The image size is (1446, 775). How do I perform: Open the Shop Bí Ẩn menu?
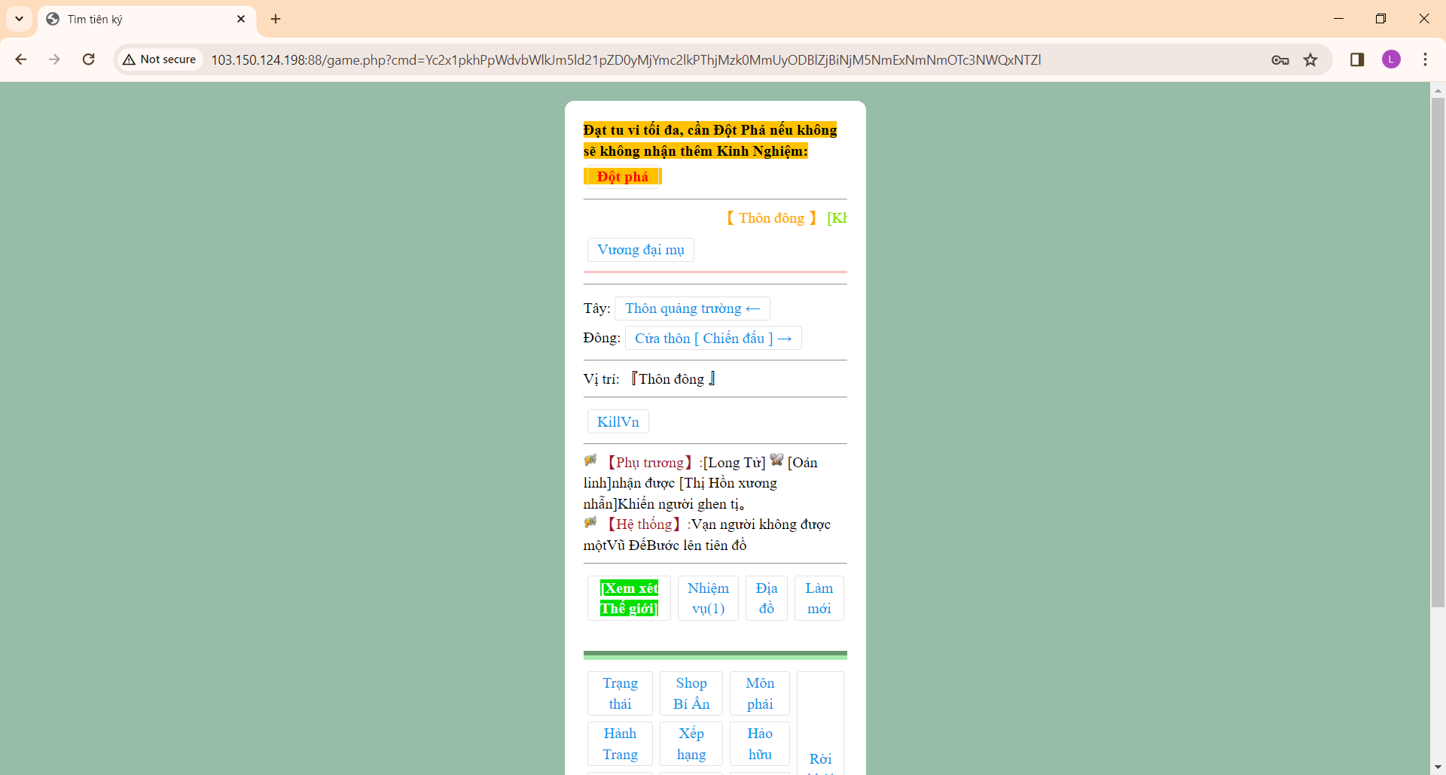[691, 693]
